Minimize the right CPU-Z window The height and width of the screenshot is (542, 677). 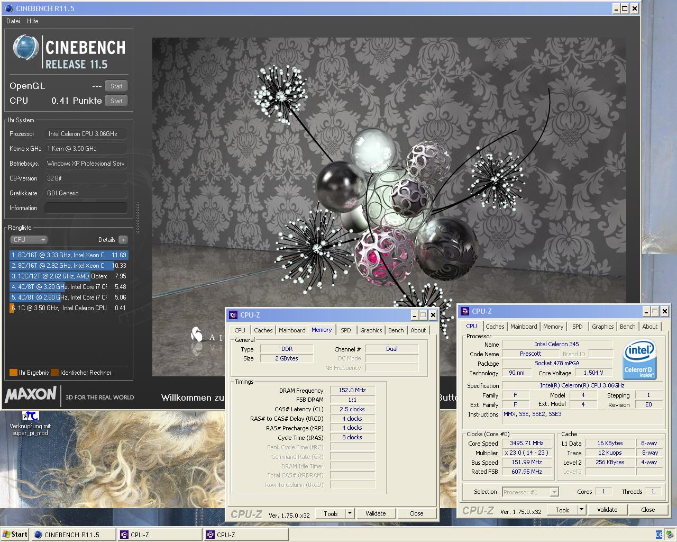pyautogui.click(x=646, y=311)
